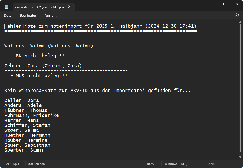This screenshot has height=168, width=243.
Task: Click the Windows (CRLF) line ending indicator
Action: click(176, 164)
